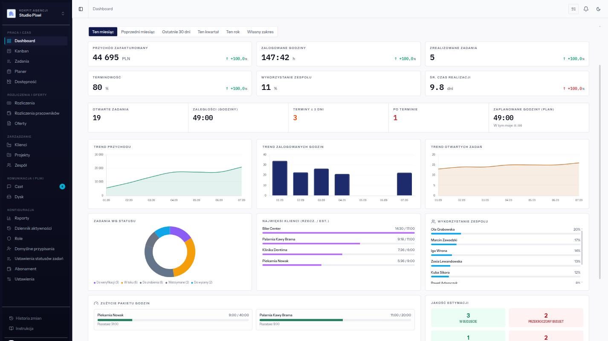Open Rozliczenia in sidebar
This screenshot has width=608, height=341.
click(x=36, y=103)
